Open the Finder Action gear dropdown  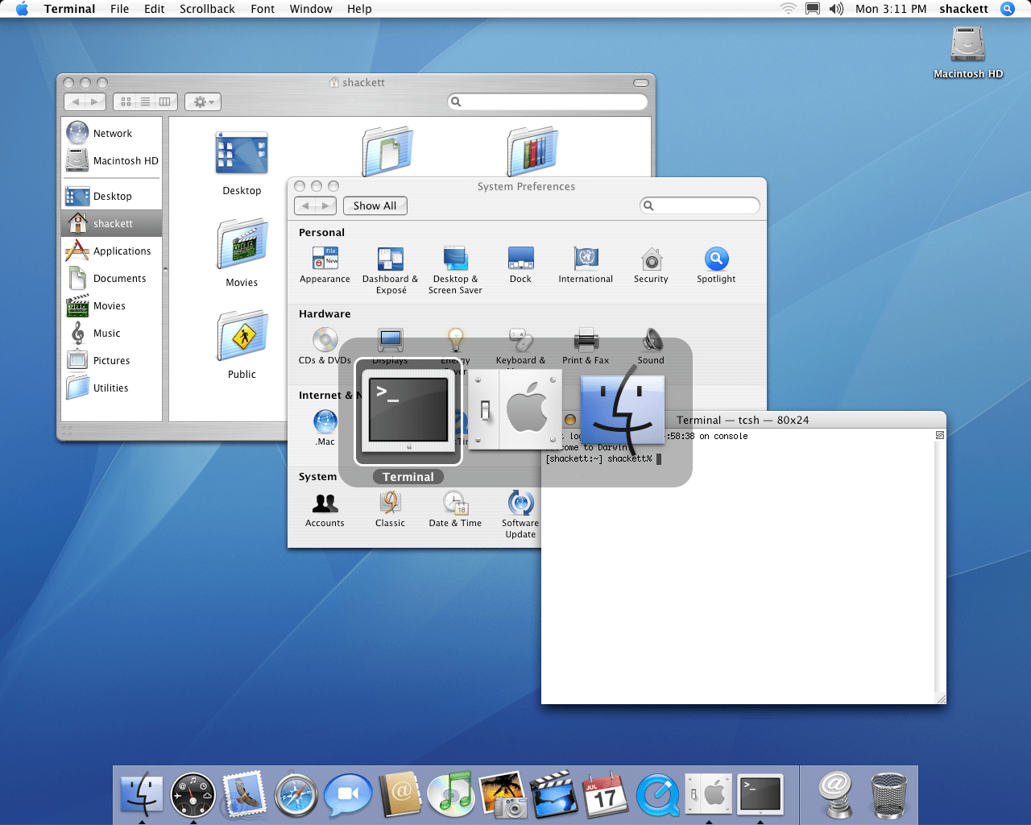202,102
